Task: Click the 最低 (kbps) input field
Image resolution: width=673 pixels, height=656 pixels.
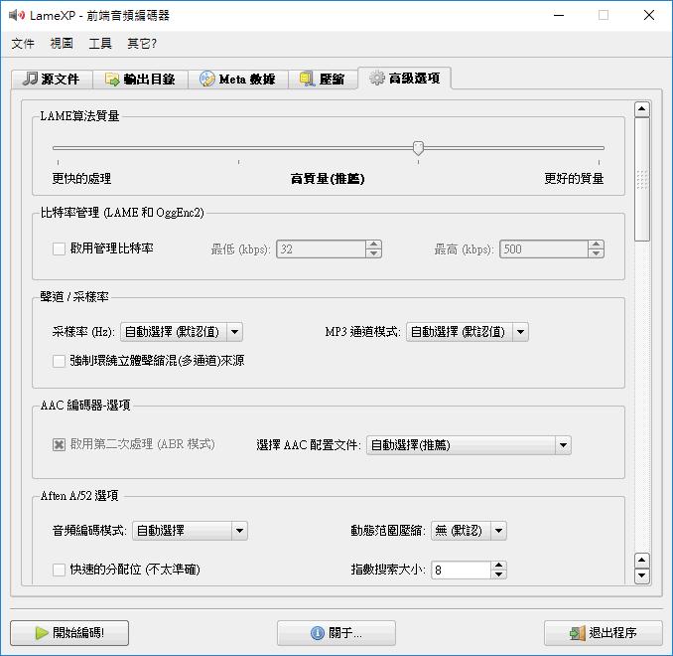Action: (x=322, y=249)
